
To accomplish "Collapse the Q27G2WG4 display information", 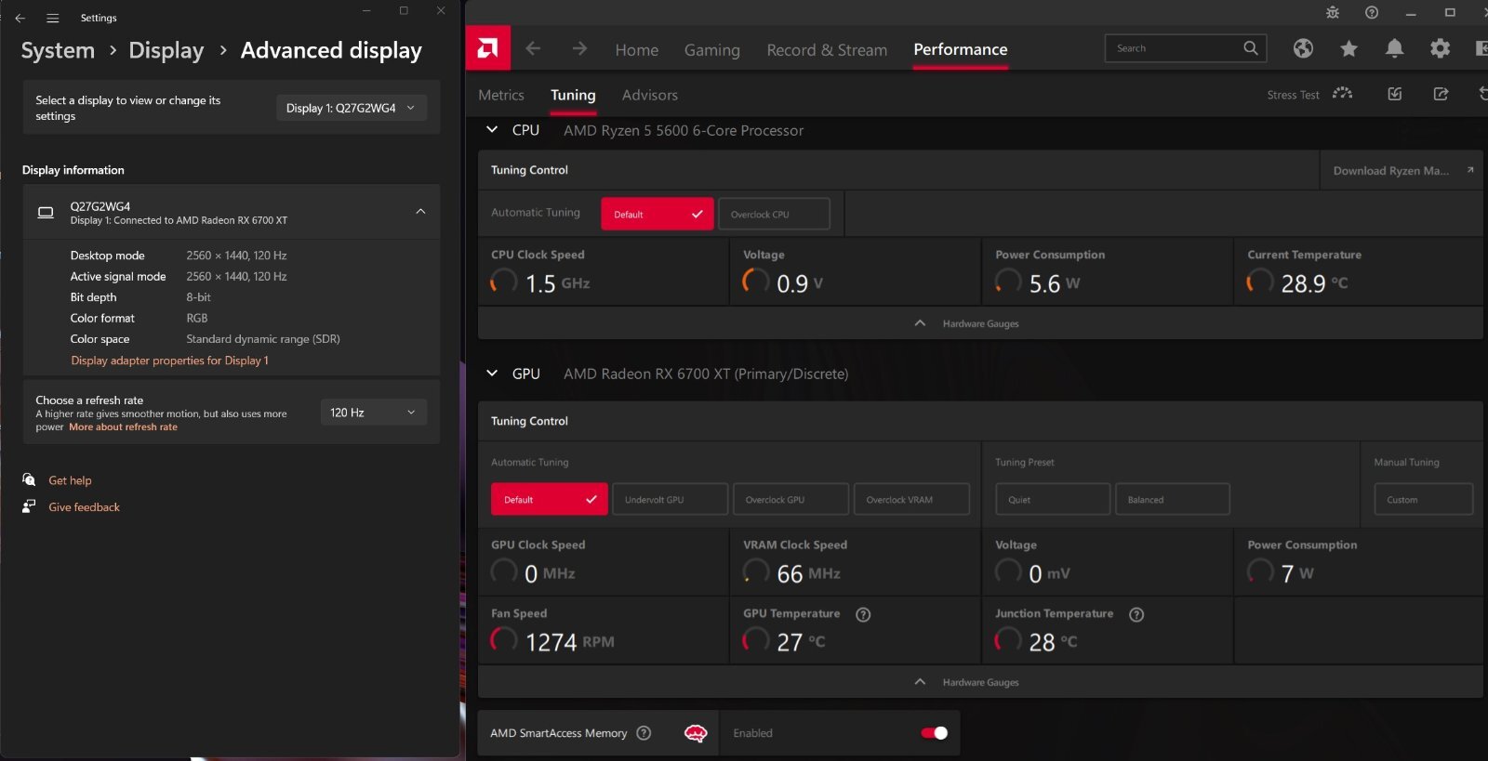I will (420, 212).
